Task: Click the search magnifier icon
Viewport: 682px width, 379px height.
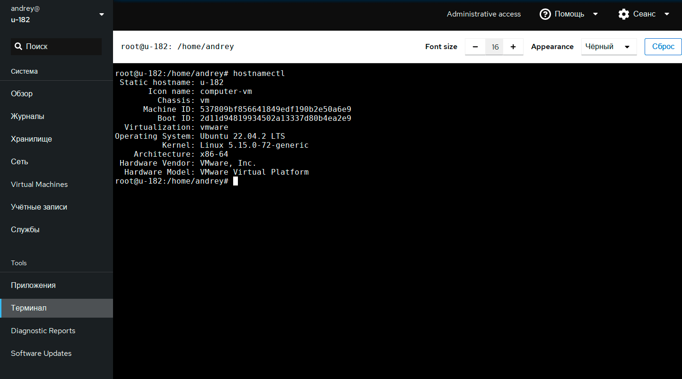Action: pos(18,46)
